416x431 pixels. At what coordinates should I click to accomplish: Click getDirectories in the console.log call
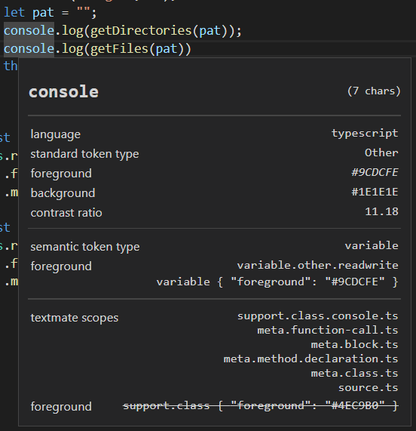pos(141,30)
